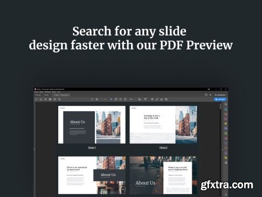Click the teal Export PDF side panel icon
262x197 pixels.
pos(226,109)
